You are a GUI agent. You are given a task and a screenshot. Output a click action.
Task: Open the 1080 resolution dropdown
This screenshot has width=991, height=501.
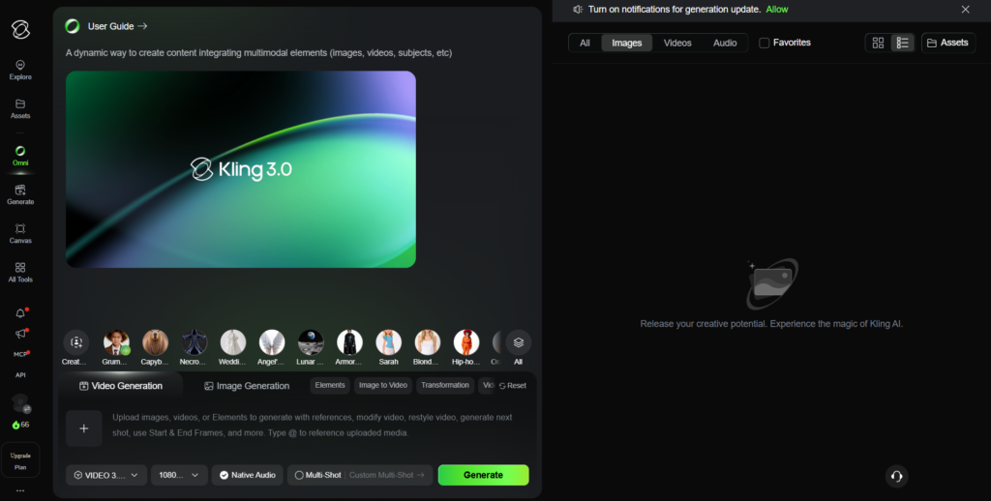point(179,475)
